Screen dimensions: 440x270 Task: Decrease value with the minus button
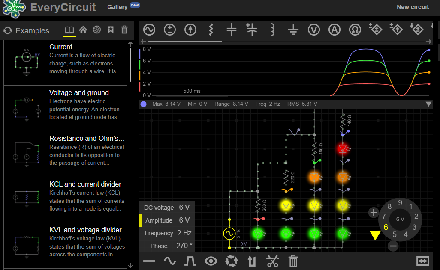point(393,246)
